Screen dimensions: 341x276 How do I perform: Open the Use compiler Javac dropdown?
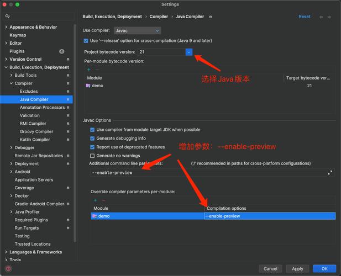click(x=137, y=31)
